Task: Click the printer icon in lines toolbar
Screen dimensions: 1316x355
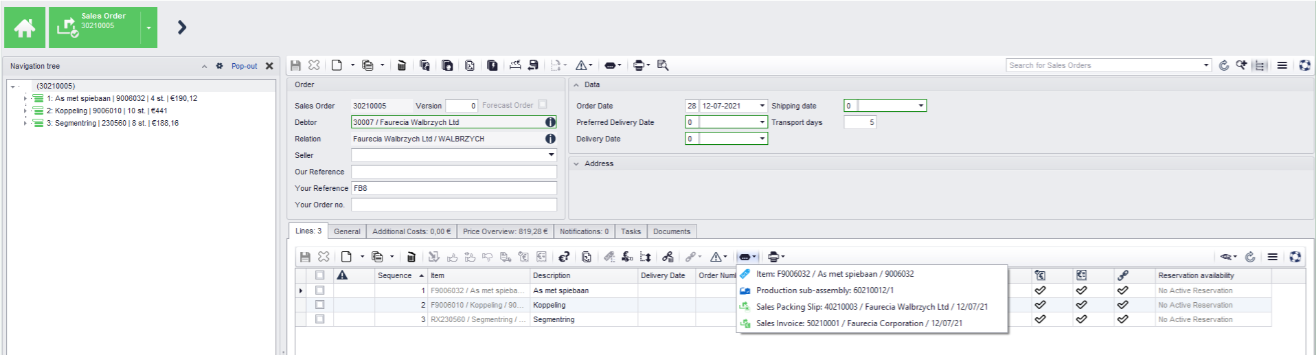Action: click(774, 257)
